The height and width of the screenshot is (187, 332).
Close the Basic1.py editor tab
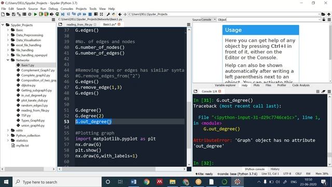[x=119, y=24]
